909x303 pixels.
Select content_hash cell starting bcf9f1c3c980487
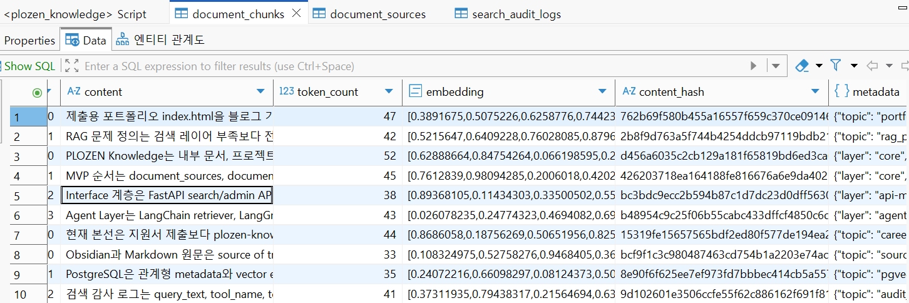click(722, 254)
